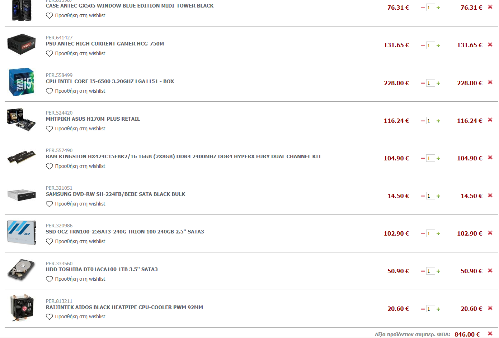Remove the Kingston HyperX Fury RAM item
This screenshot has width=499, height=338.
click(x=490, y=158)
